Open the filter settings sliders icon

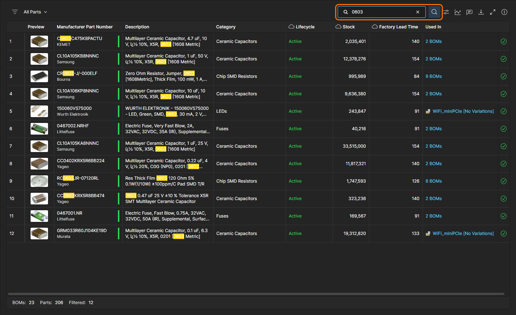pyautogui.click(x=446, y=12)
